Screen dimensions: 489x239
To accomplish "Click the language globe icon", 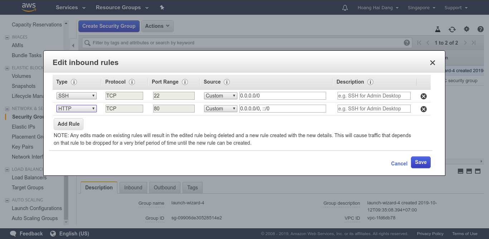I will pyautogui.click(x=53, y=234).
